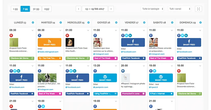Click Il Post » Internet label on Sabato
The height and width of the screenshot is (110, 211).
(161, 94)
